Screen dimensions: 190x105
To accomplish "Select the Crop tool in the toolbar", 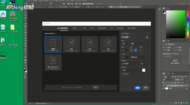I will (x=25, y=21).
